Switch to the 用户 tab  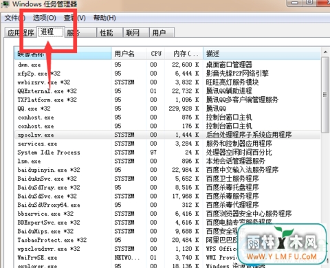(162, 33)
